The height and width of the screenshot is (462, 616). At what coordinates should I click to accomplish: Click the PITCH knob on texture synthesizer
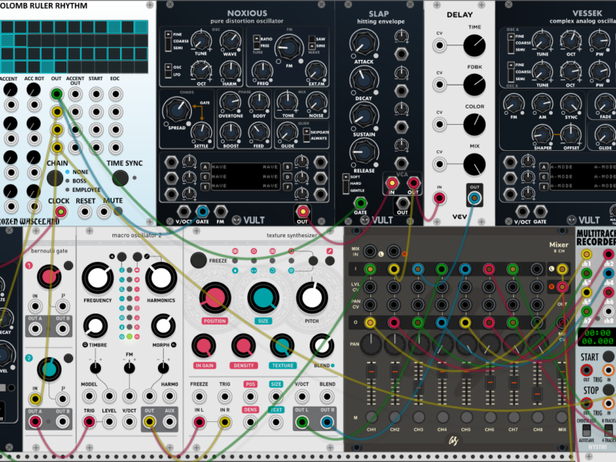coord(312,298)
